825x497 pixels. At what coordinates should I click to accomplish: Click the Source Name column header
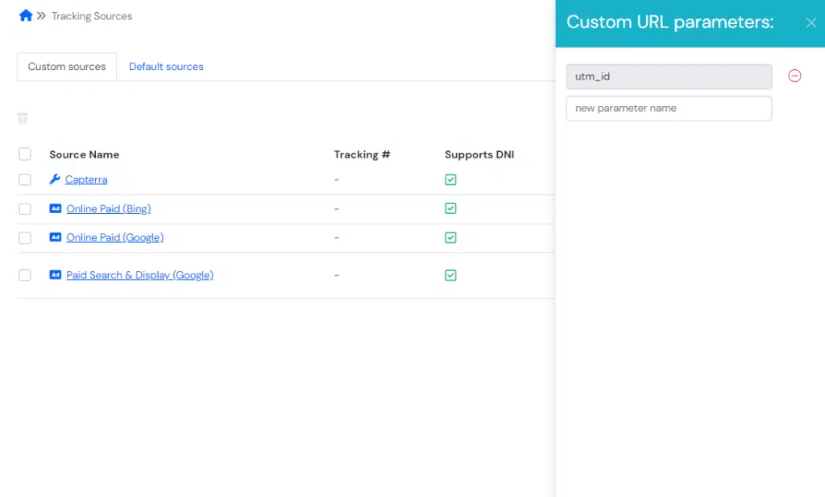84,154
